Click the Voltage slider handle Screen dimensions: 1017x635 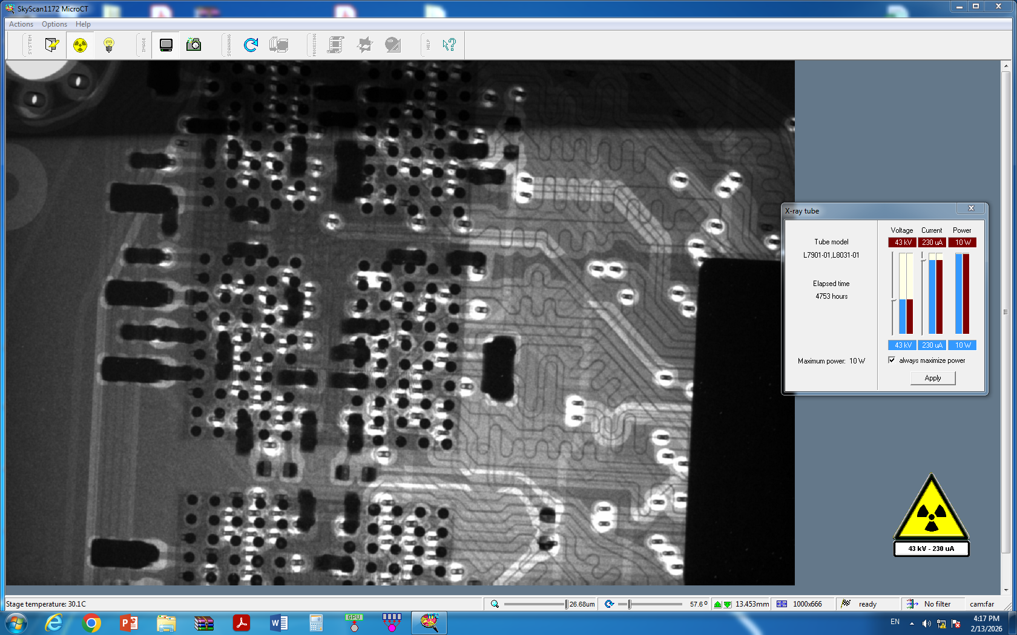coord(893,299)
